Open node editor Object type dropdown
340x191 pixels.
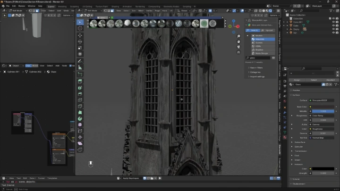16,66
